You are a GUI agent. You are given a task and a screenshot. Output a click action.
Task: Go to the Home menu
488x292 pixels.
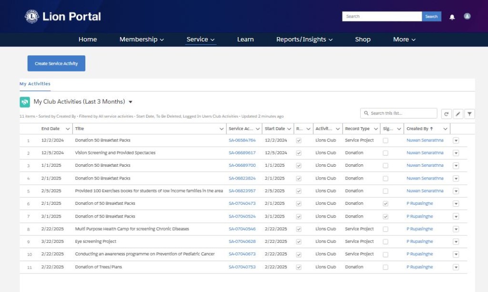(x=88, y=40)
